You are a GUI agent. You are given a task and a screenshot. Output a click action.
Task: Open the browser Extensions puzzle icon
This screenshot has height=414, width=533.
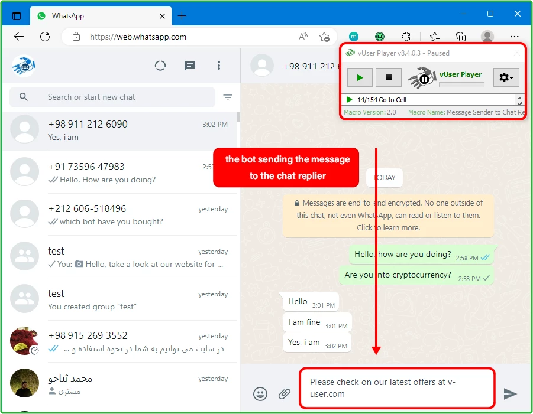406,36
